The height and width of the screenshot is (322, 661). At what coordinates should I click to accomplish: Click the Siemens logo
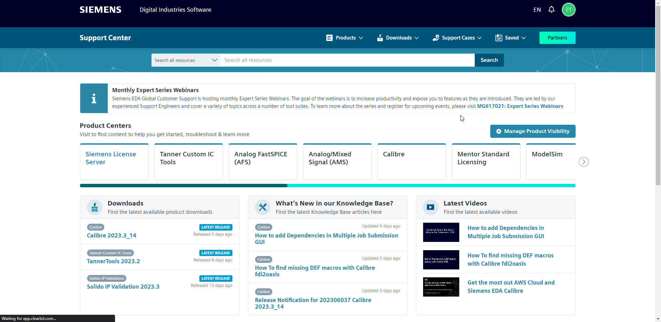(100, 10)
